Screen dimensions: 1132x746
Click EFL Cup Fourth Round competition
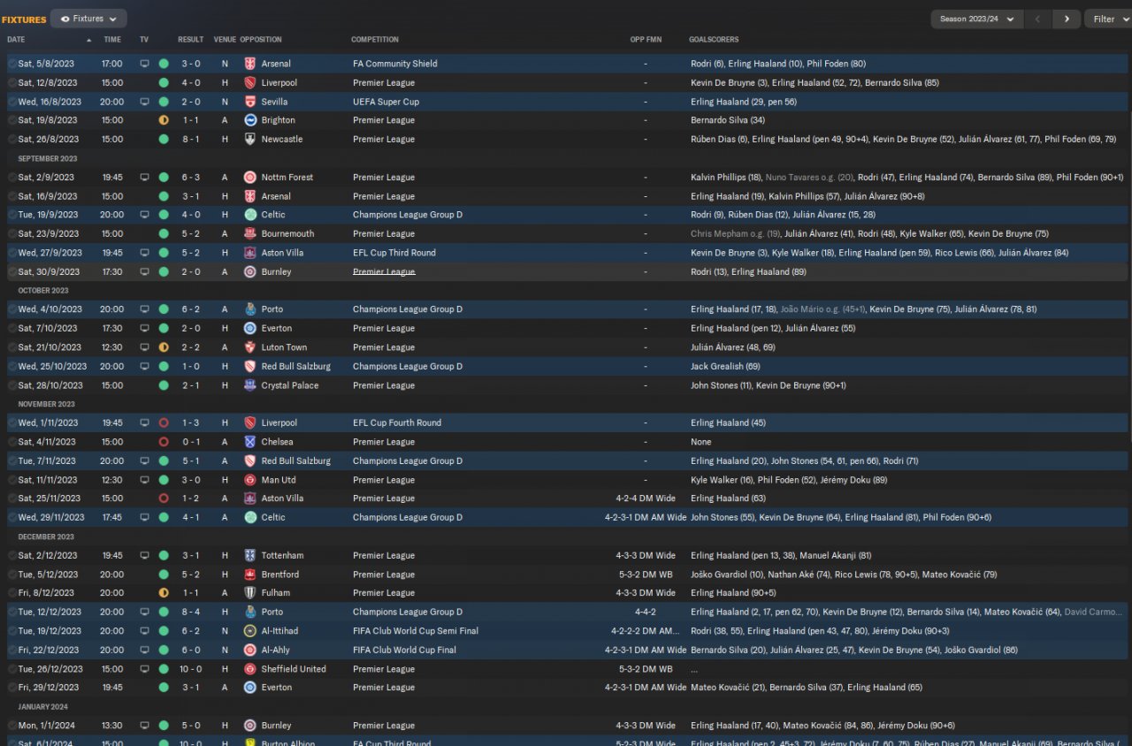[397, 423]
